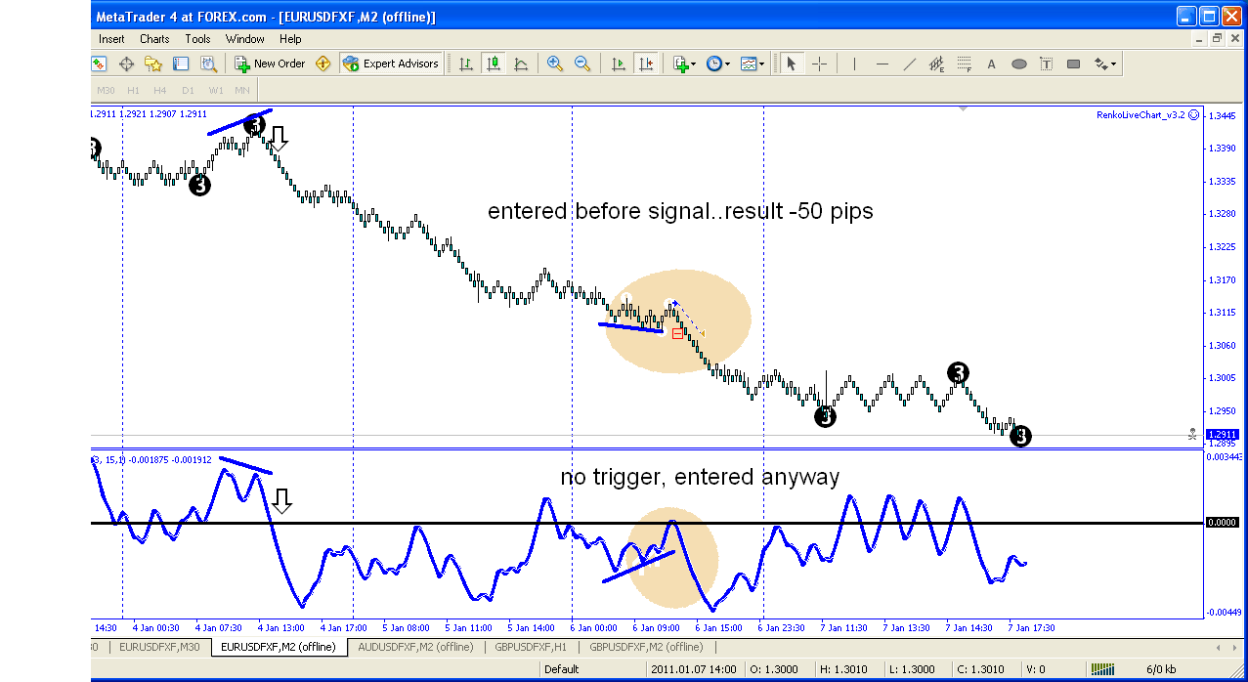Image resolution: width=1248 pixels, height=682 pixels.
Task: Click the 6 Jan 09:00 time label
Action: pos(656,628)
